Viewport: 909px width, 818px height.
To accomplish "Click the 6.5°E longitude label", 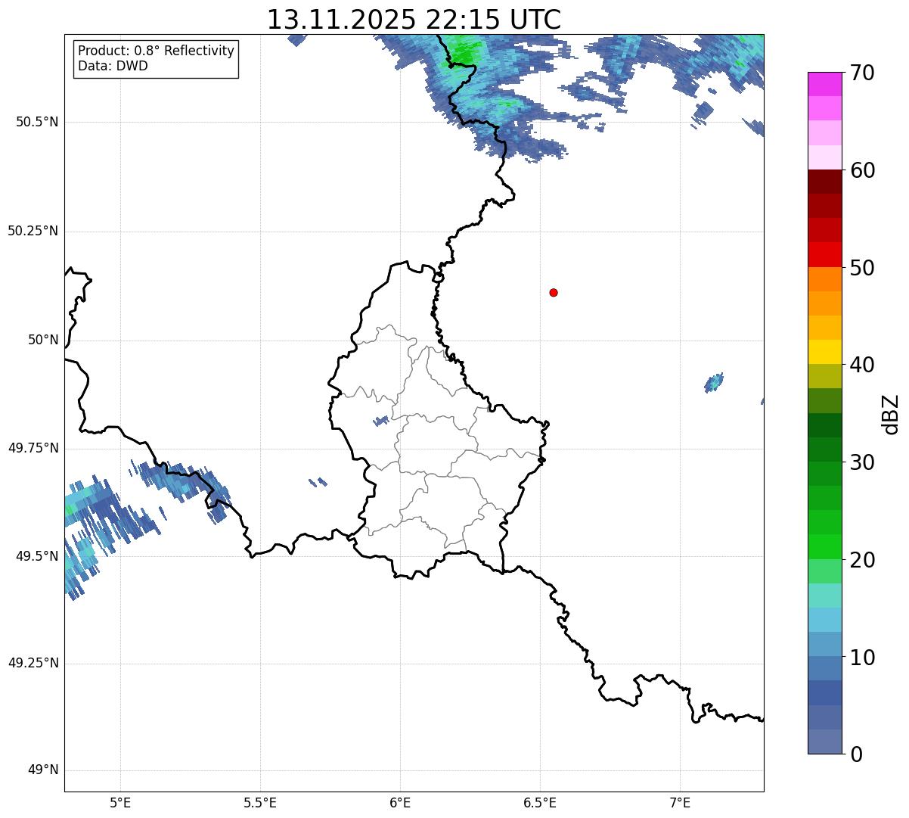I will [x=540, y=803].
